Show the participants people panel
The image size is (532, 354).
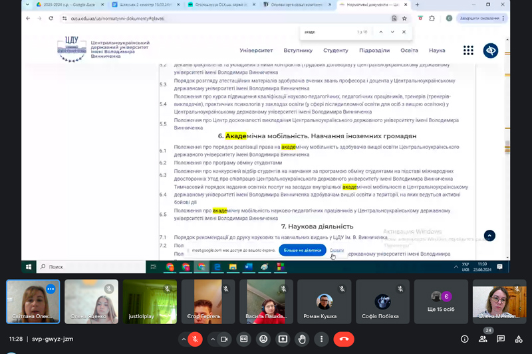tap(483, 339)
